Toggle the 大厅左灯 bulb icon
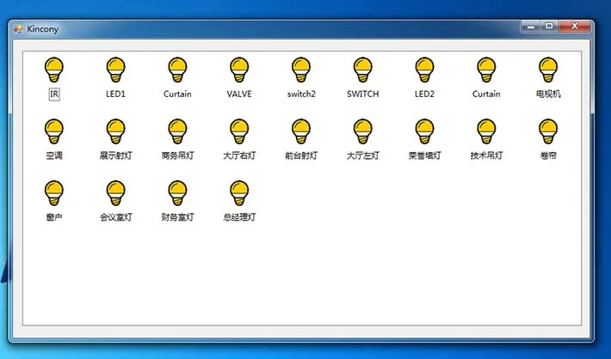 [363, 131]
